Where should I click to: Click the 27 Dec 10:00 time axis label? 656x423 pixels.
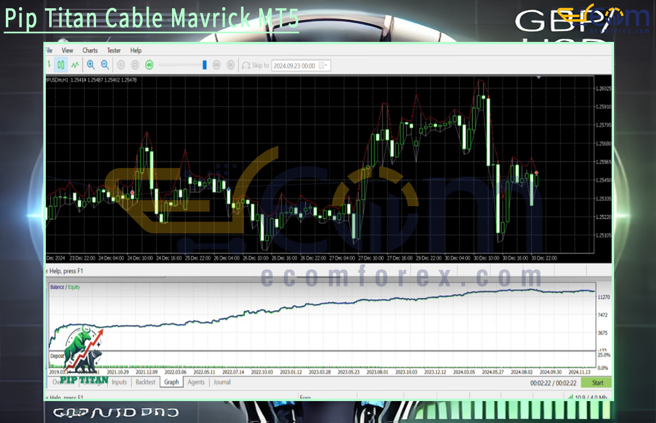tap(371, 258)
